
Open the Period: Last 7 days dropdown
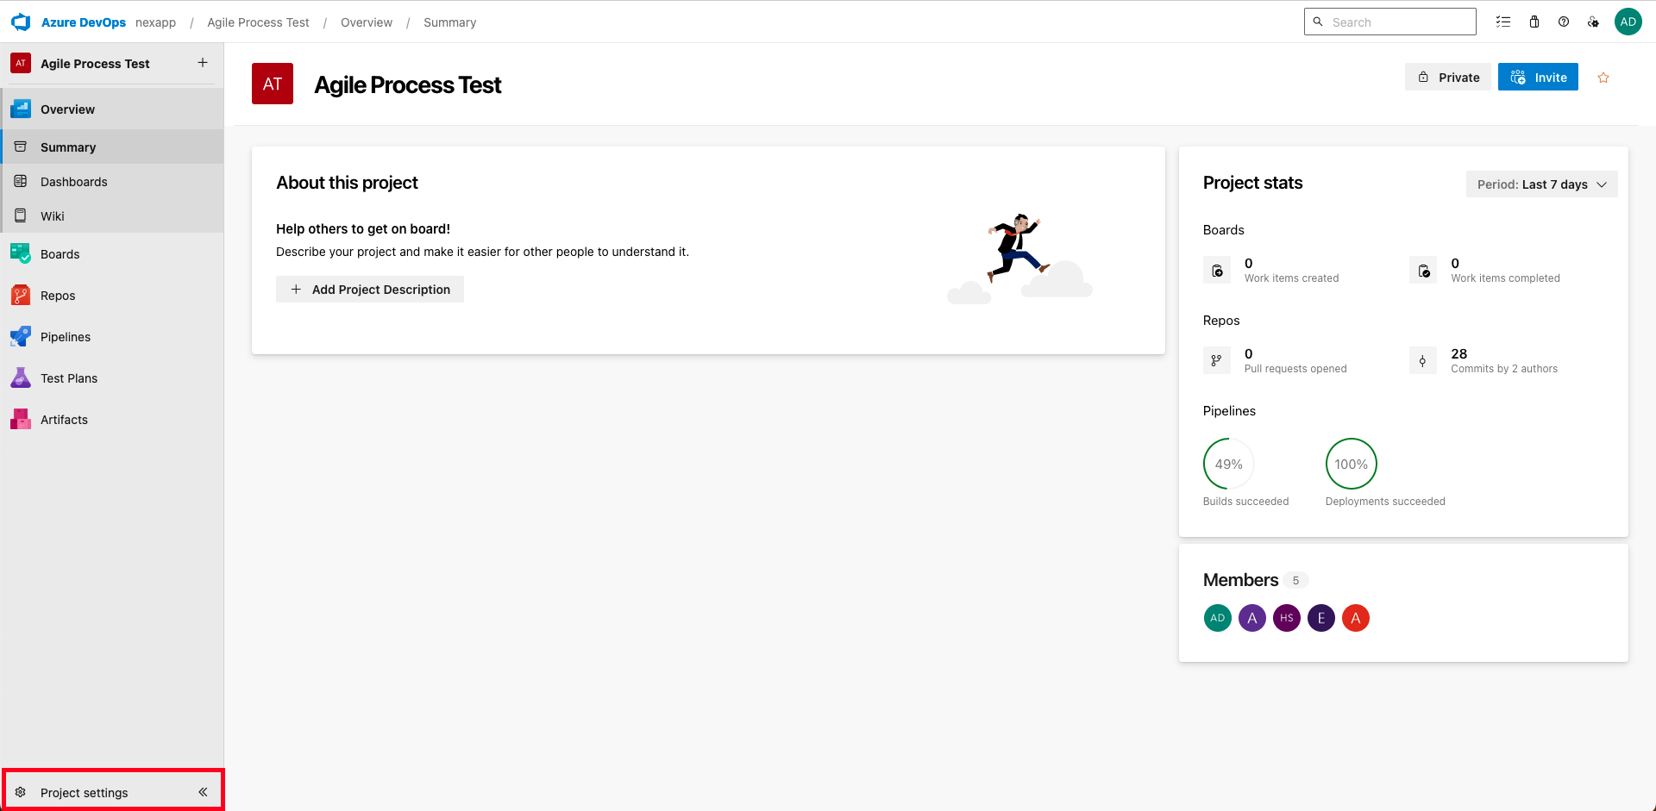pyautogui.click(x=1542, y=184)
